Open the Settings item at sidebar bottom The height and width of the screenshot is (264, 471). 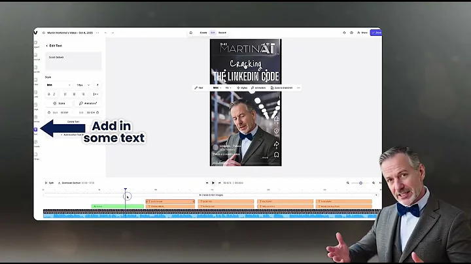point(36,156)
